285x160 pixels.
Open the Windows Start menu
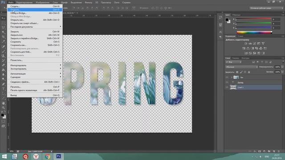click(x=4, y=156)
